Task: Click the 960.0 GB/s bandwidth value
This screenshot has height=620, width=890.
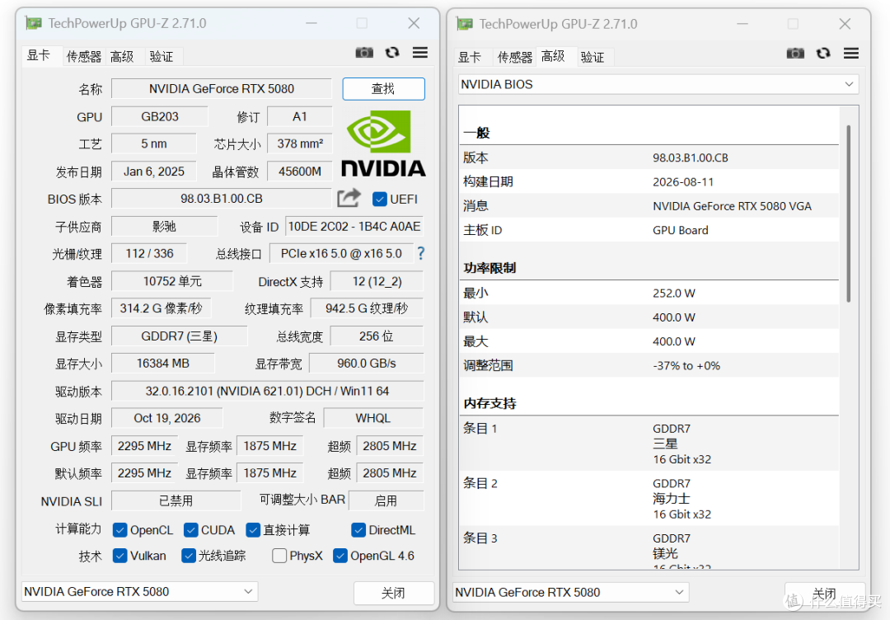Action: pos(367,364)
